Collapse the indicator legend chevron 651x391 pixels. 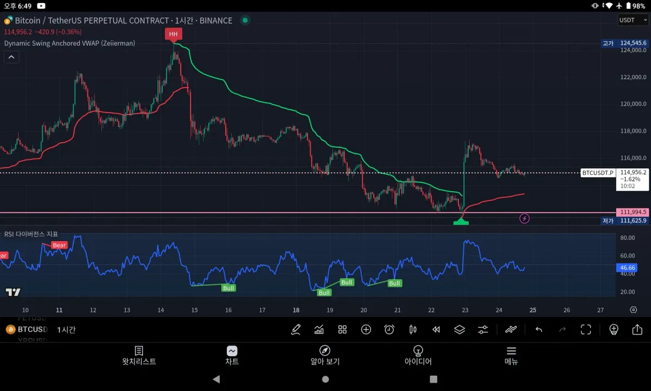coord(11,57)
